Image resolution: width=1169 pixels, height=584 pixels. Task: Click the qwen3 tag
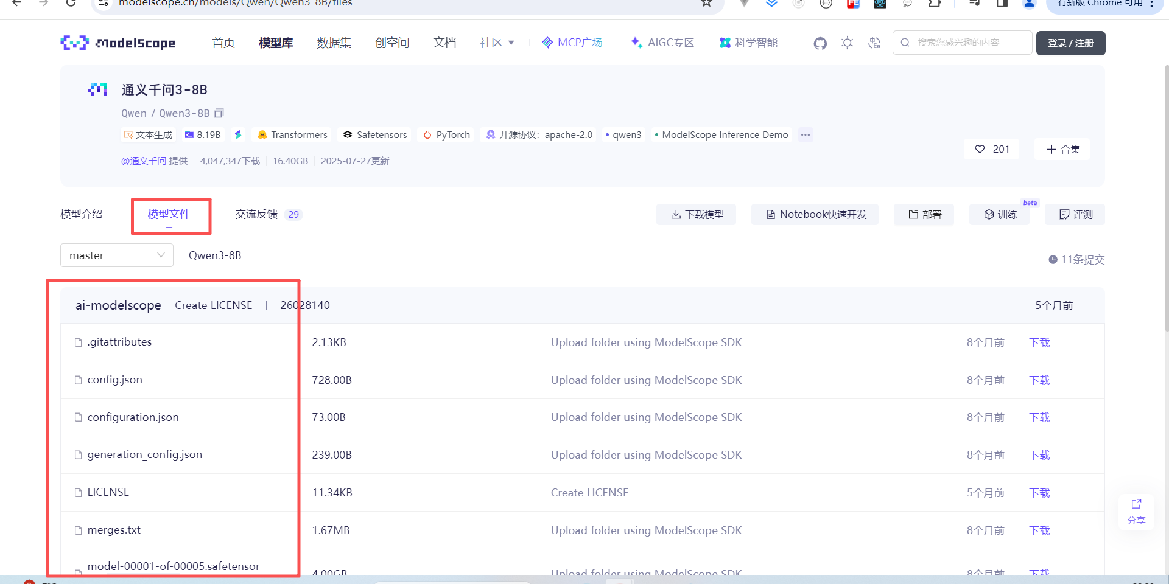point(624,134)
